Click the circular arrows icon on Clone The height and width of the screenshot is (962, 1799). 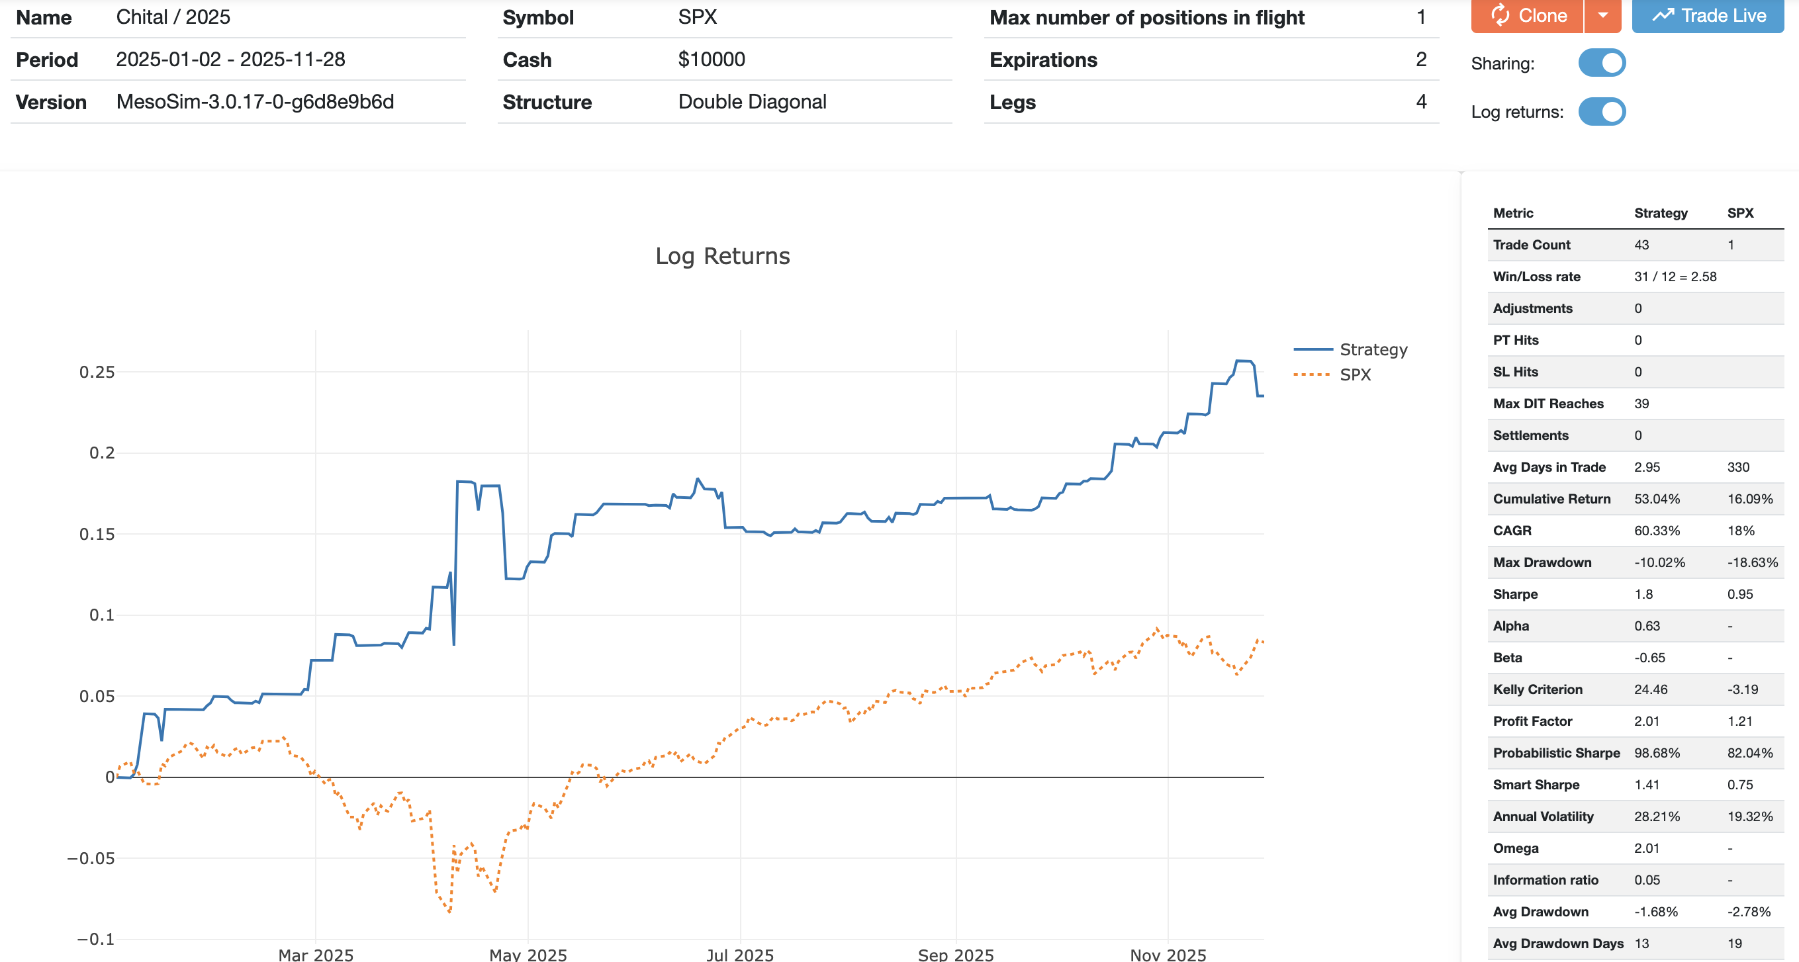tap(1500, 15)
